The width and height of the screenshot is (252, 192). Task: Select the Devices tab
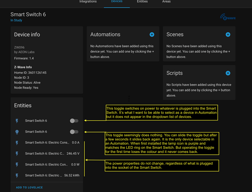pos(117,2)
